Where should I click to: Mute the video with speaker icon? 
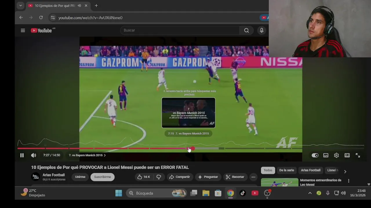pos(34,155)
